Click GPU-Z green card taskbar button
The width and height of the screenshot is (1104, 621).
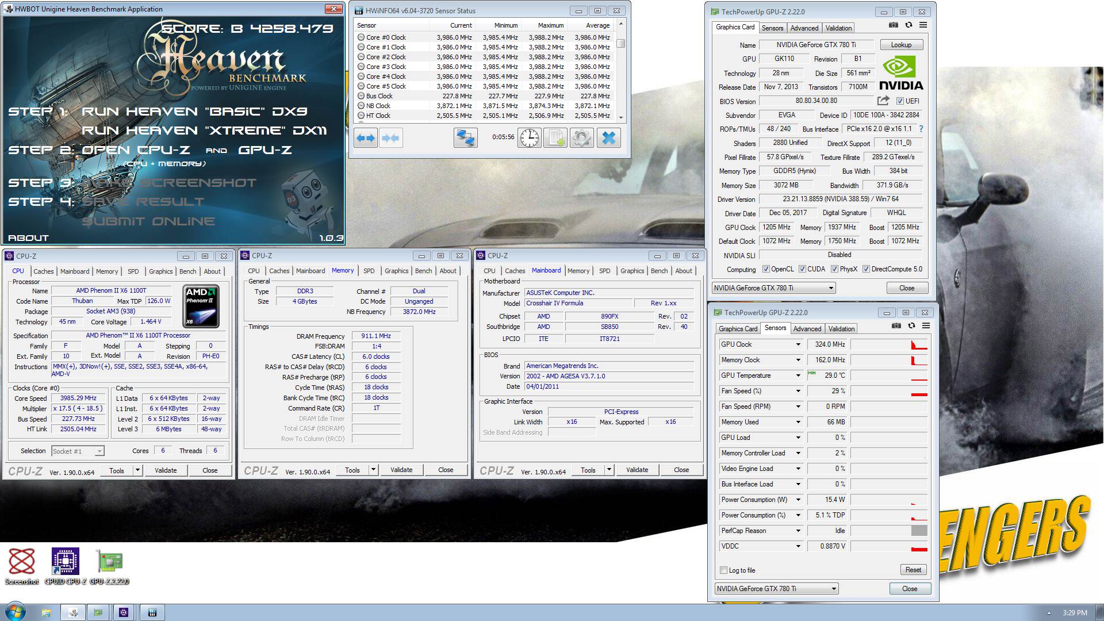pyautogui.click(x=98, y=612)
